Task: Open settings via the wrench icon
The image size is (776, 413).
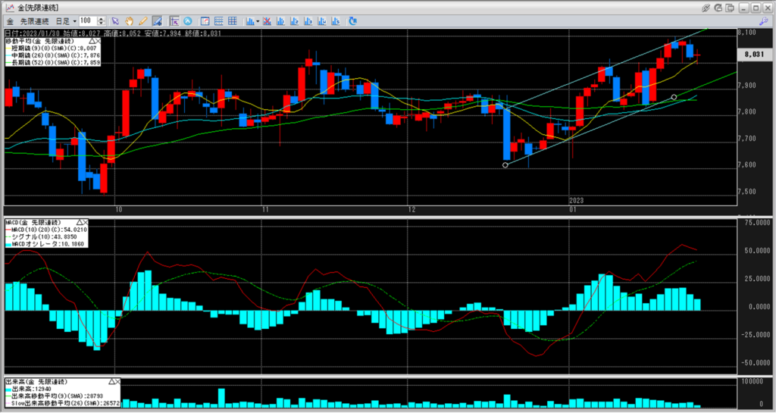Action: (x=762, y=20)
